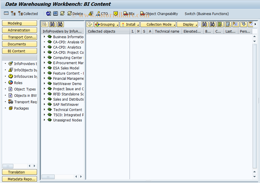
Task: Click the BEx transport button
Action: pyautogui.click(x=129, y=14)
